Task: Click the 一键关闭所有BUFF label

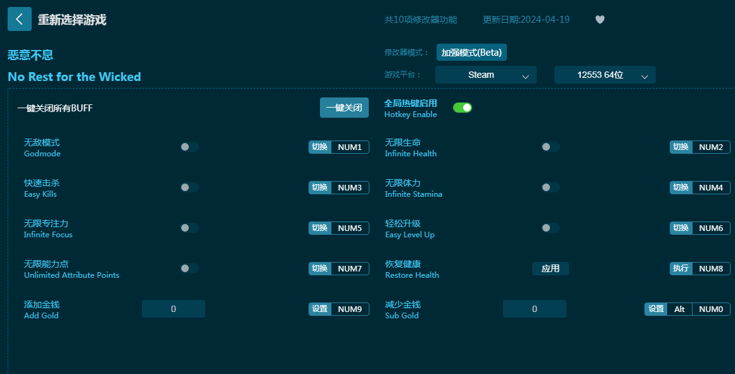Action: (55, 108)
